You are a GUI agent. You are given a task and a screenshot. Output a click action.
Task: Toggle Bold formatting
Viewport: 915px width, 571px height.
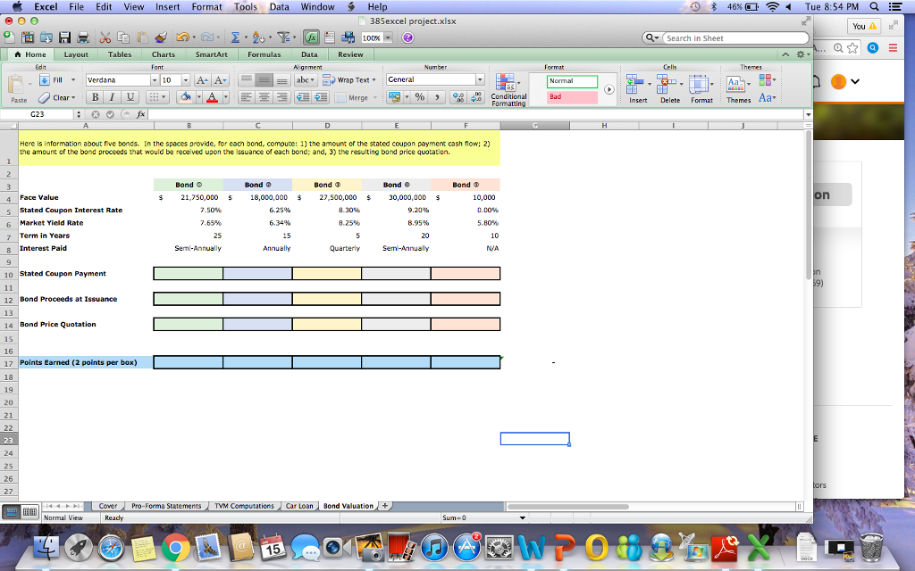pos(95,97)
